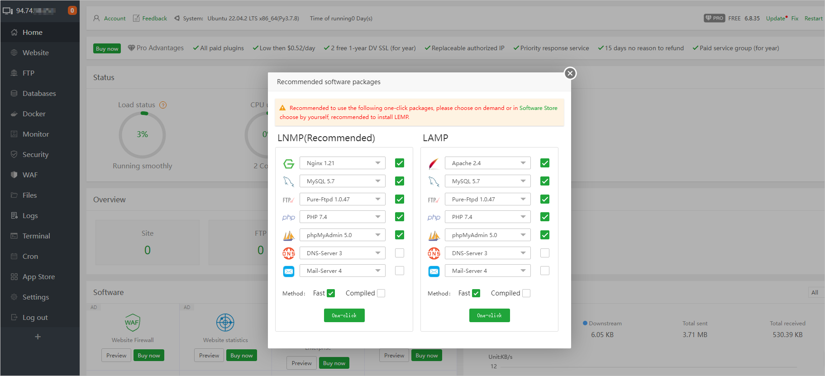Image resolution: width=825 pixels, height=376 pixels.
Task: Check the LNMP Compiled method checkbox
Action: pos(381,293)
